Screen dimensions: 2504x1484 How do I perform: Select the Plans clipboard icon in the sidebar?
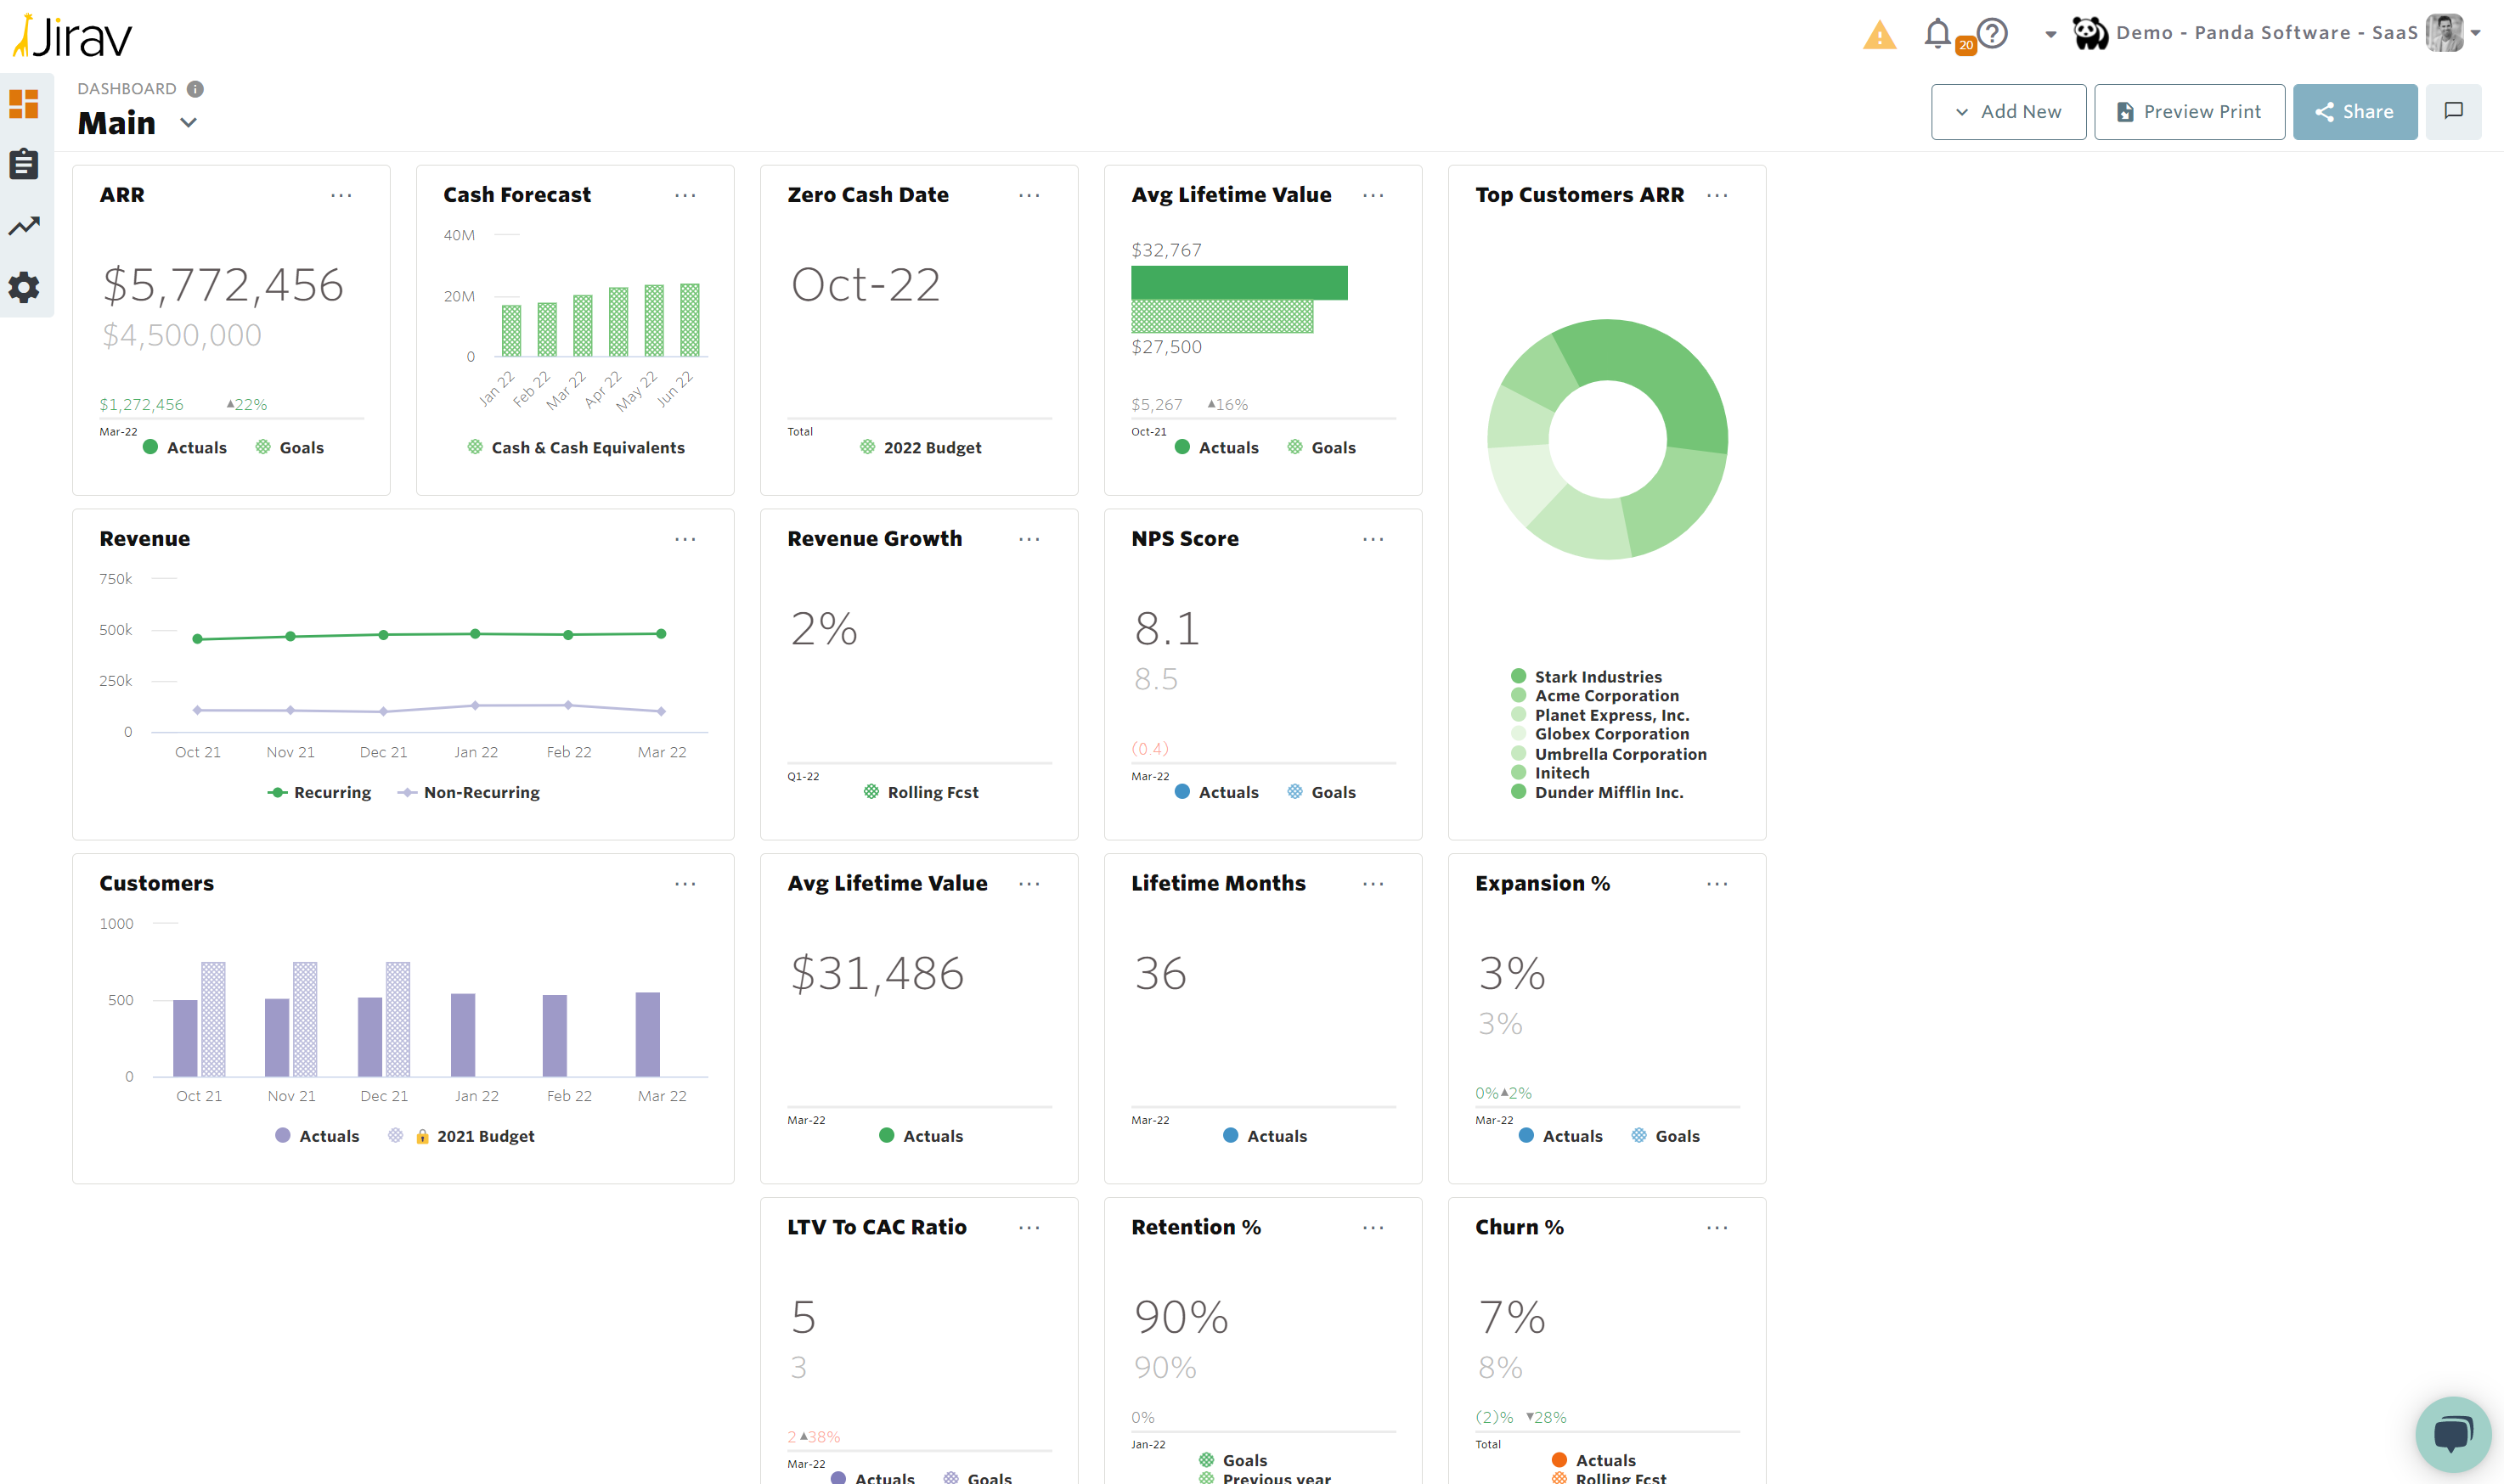(x=23, y=164)
